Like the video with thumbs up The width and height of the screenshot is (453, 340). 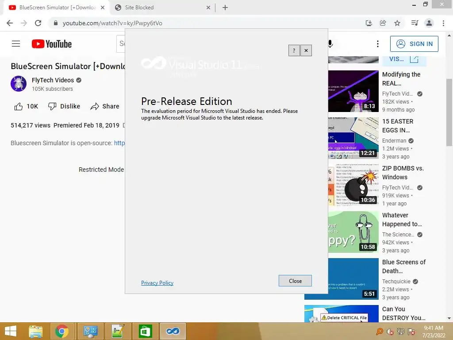(x=26, y=106)
